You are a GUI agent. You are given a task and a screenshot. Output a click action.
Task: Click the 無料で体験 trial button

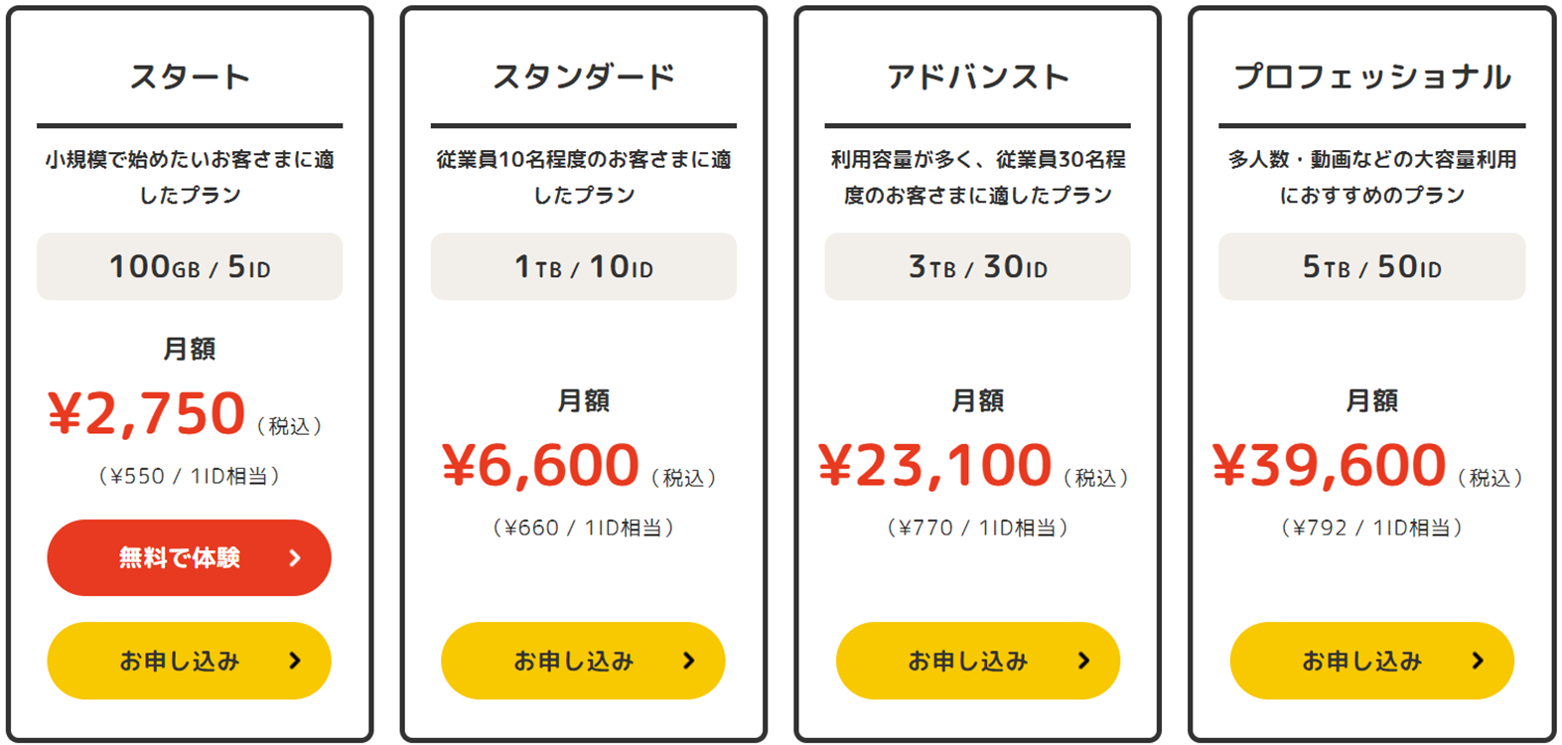(x=189, y=557)
